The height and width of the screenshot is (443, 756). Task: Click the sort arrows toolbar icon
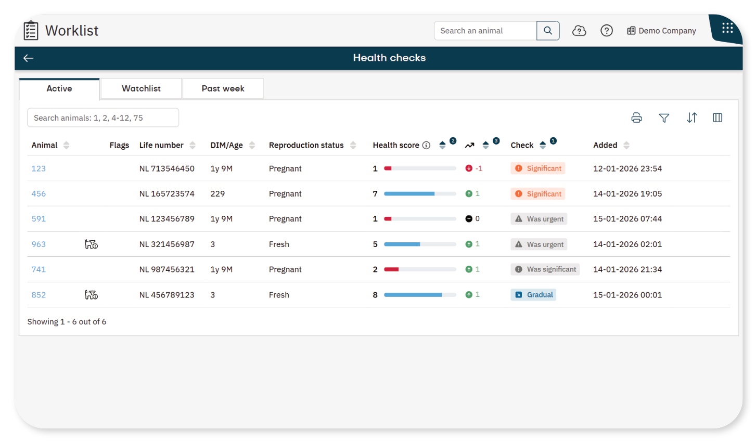691,118
